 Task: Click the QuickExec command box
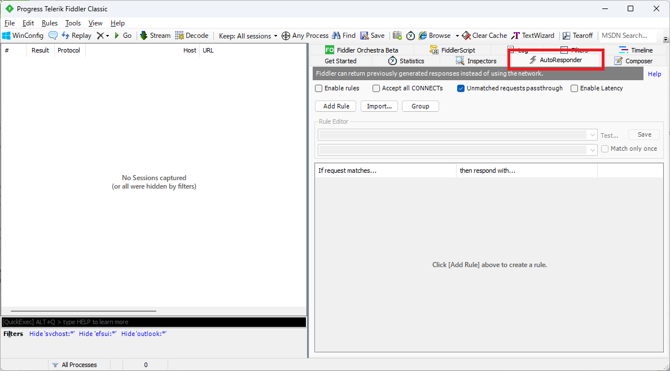[154, 322]
